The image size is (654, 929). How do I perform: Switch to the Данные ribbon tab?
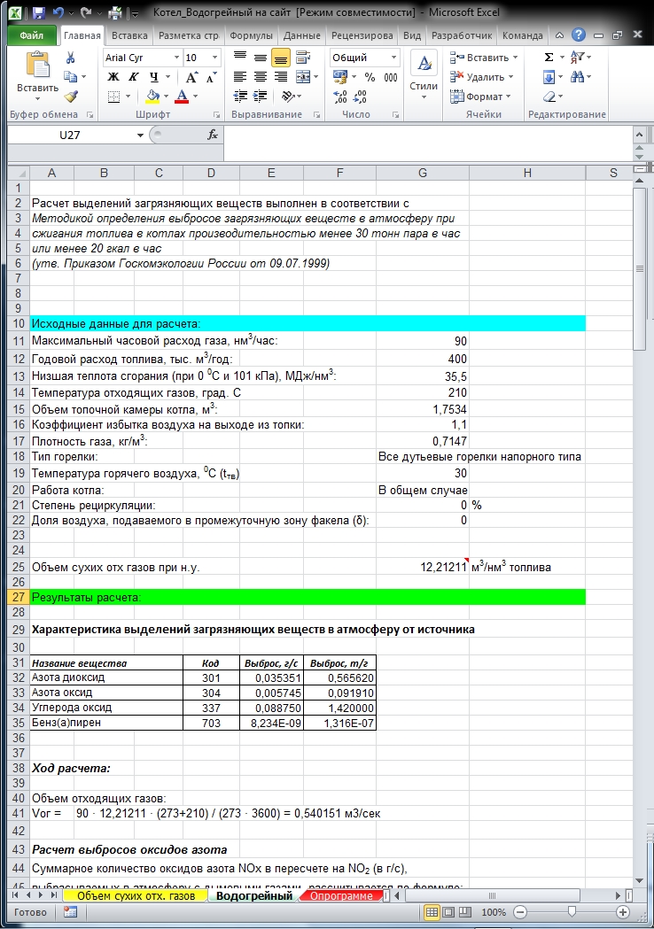tap(302, 35)
